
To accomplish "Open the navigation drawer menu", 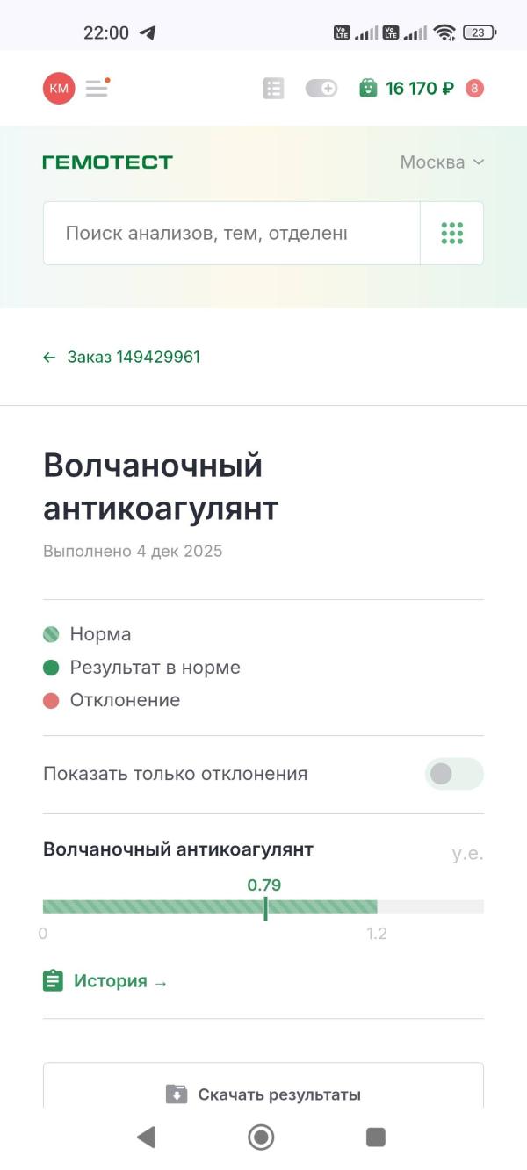I will [x=97, y=88].
